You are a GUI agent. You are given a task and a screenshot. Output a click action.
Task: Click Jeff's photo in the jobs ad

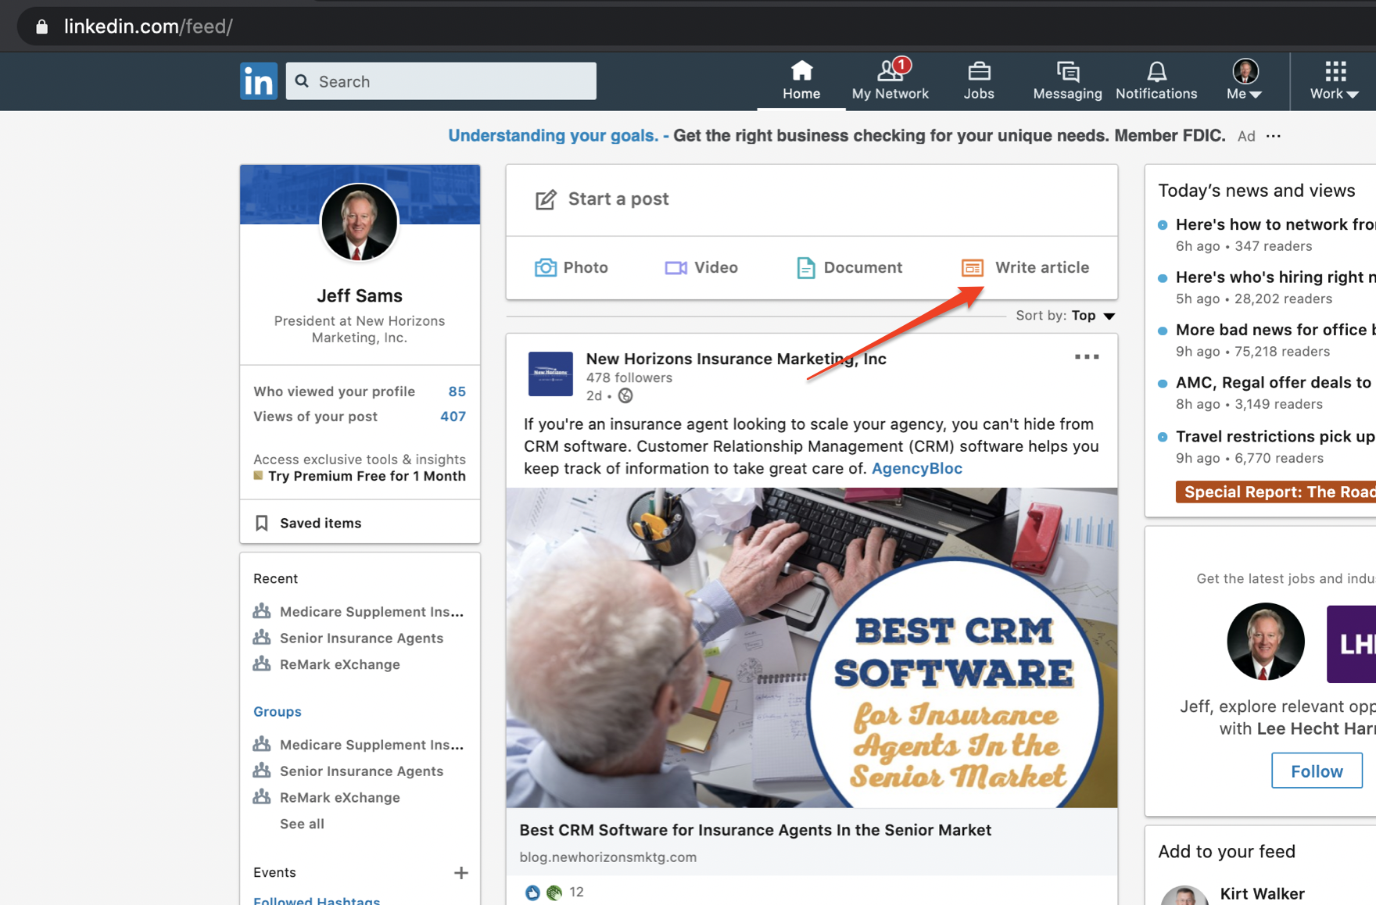pos(1266,642)
